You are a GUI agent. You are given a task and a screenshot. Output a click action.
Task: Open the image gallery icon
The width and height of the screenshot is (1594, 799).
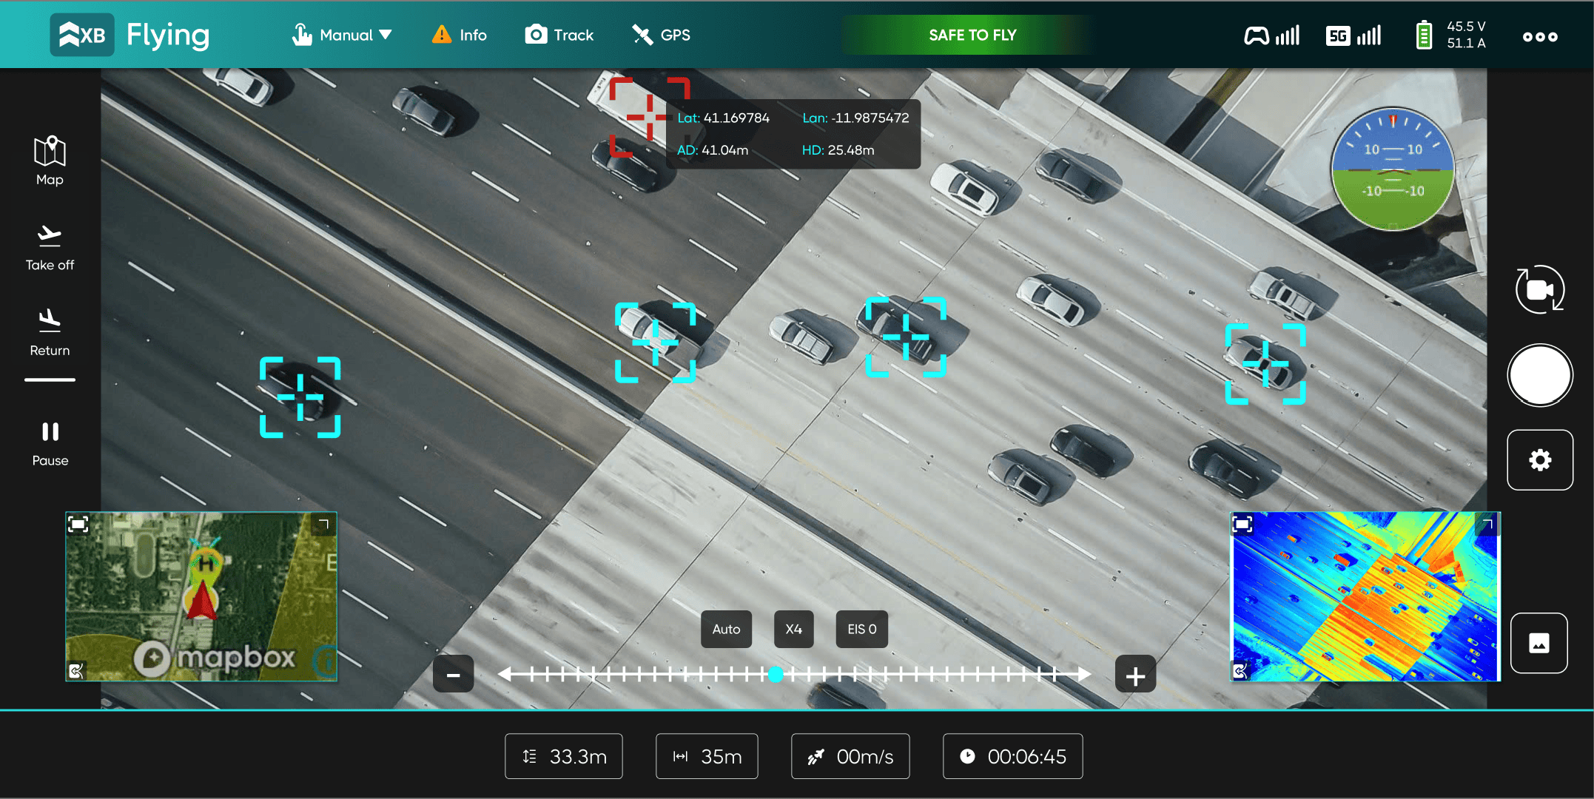click(x=1538, y=643)
